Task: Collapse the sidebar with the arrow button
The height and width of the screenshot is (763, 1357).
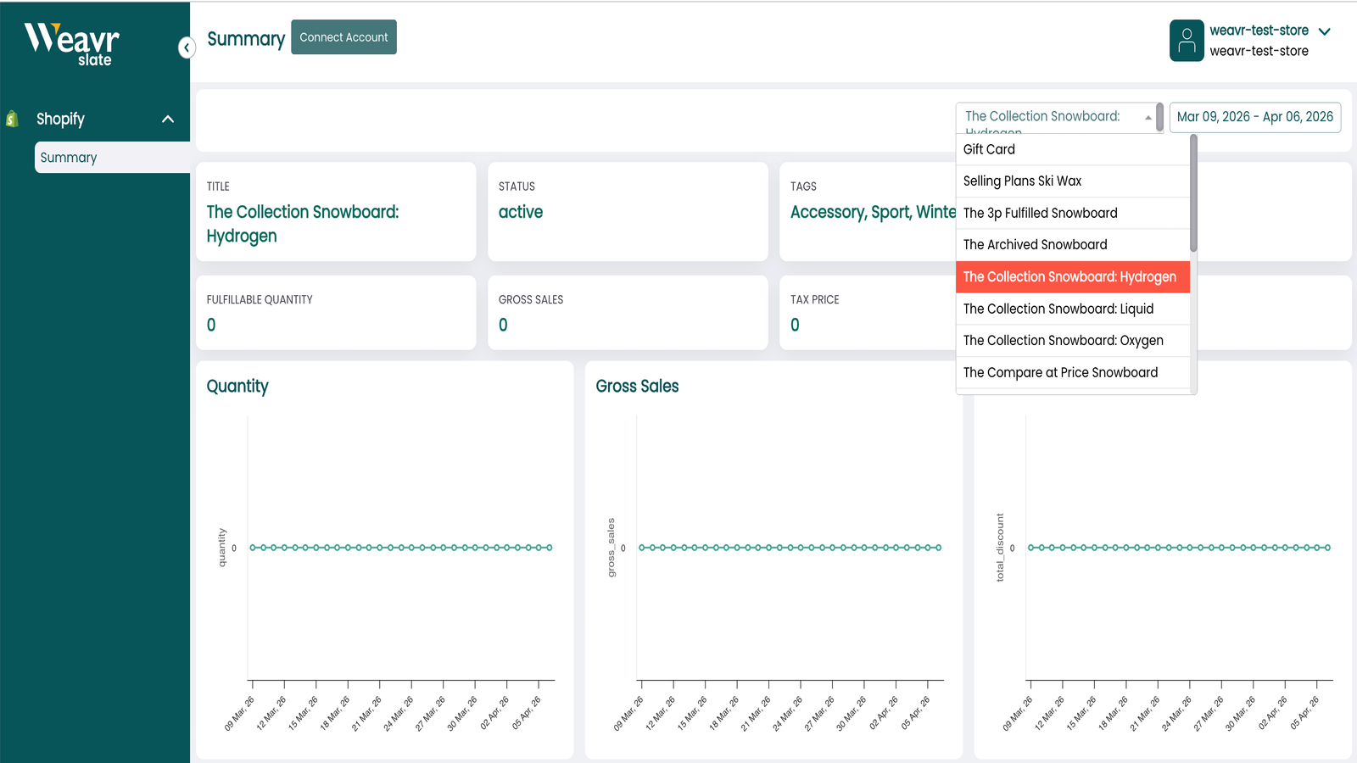Action: point(187,47)
